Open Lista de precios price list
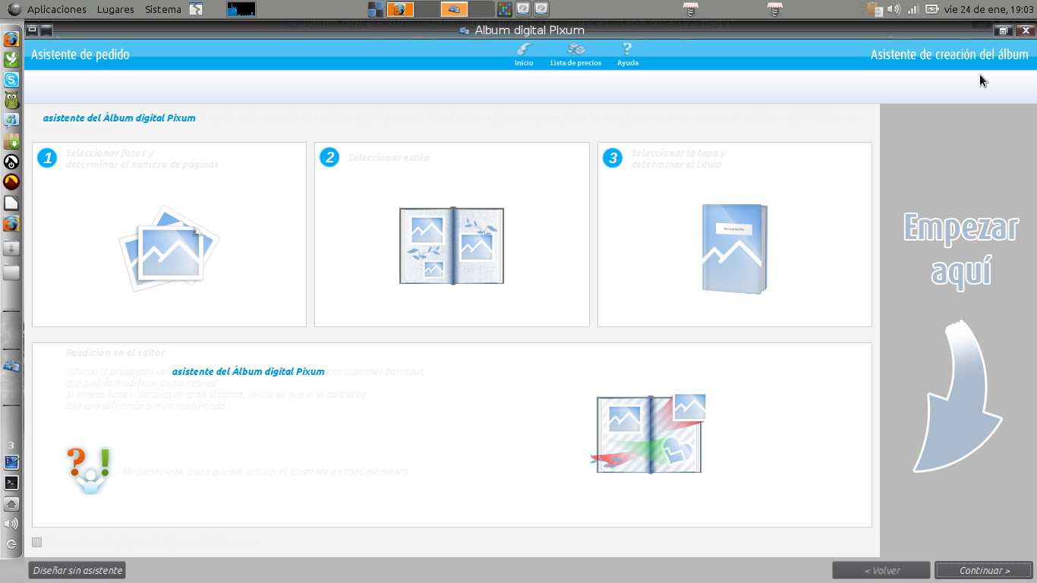Image resolution: width=1037 pixels, height=583 pixels. (x=575, y=55)
